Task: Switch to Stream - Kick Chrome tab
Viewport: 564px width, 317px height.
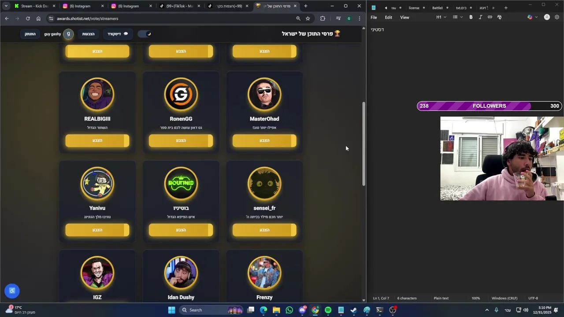Action: pos(34,6)
